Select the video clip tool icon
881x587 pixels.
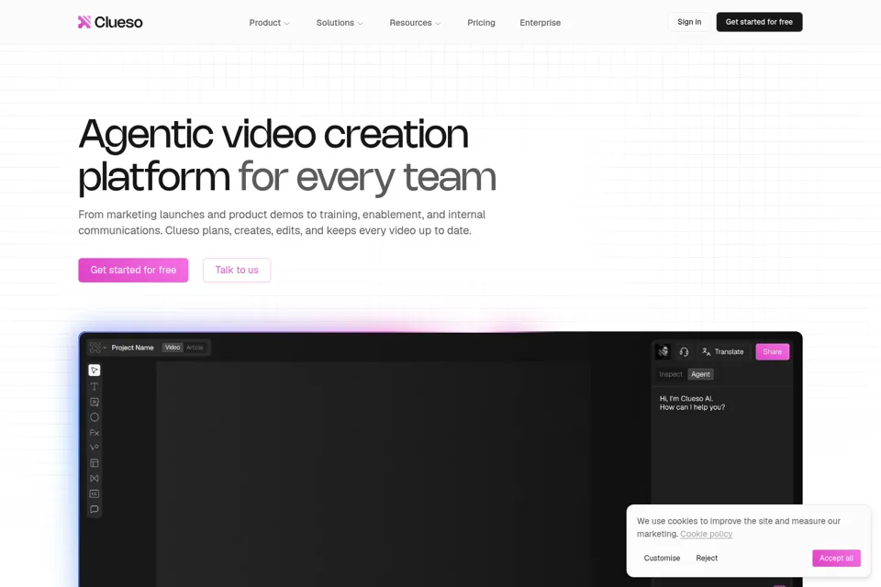pos(95,403)
